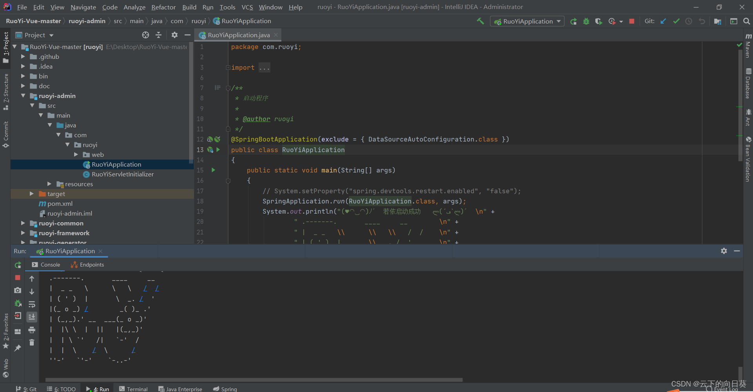The image size is (753, 392).
Task: Select pom.xml in project tree
Action: pos(60,203)
